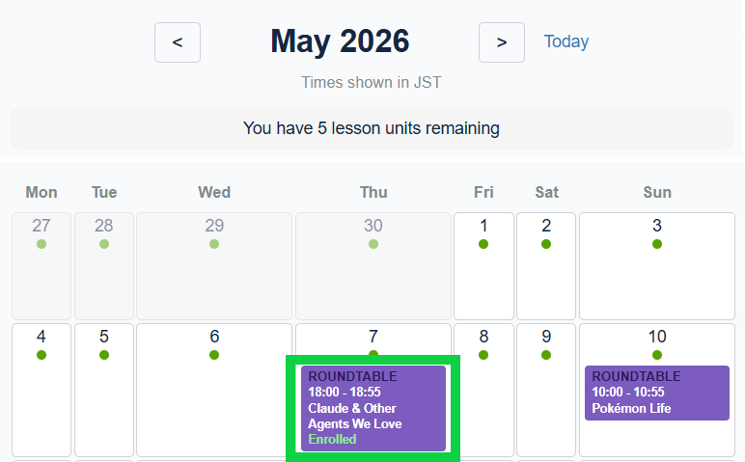Click the May 2026 month heading
The height and width of the screenshot is (462, 745).
pos(340,41)
